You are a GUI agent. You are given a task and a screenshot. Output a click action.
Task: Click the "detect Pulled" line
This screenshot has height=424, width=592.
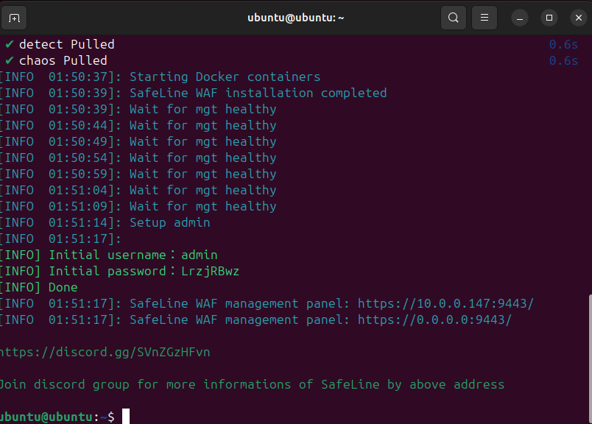[x=67, y=45]
